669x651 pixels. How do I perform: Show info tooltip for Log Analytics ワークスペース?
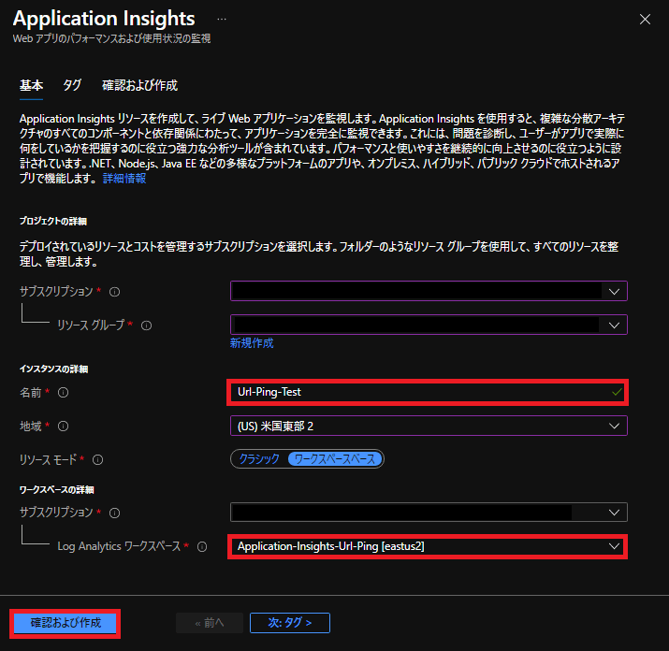pos(202,546)
